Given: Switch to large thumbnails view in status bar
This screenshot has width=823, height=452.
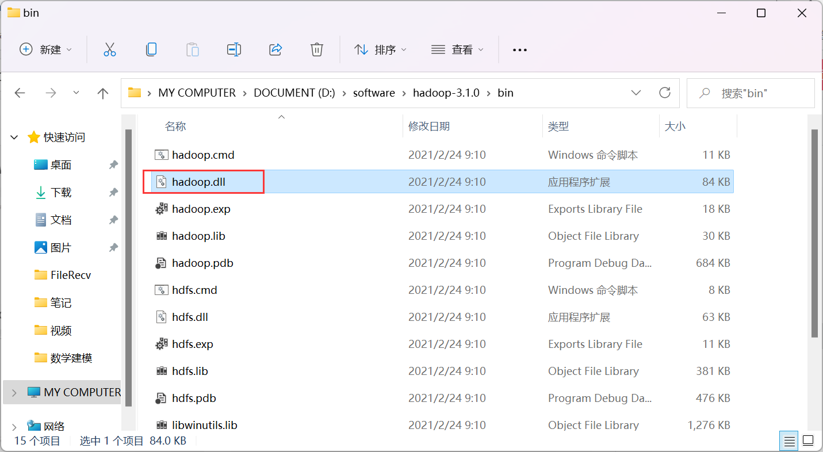Looking at the screenshot, I should 809,440.
